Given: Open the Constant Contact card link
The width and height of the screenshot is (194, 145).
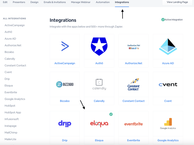Looking at the screenshot, I should click(134, 101).
